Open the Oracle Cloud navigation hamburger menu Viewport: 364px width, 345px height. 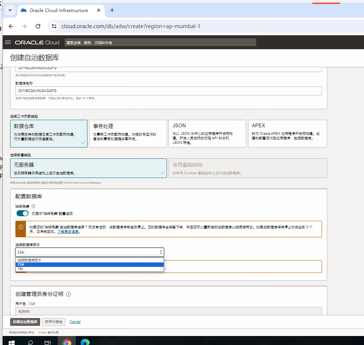coord(8,42)
